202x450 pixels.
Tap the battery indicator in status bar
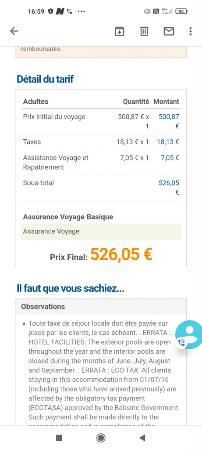182,11
